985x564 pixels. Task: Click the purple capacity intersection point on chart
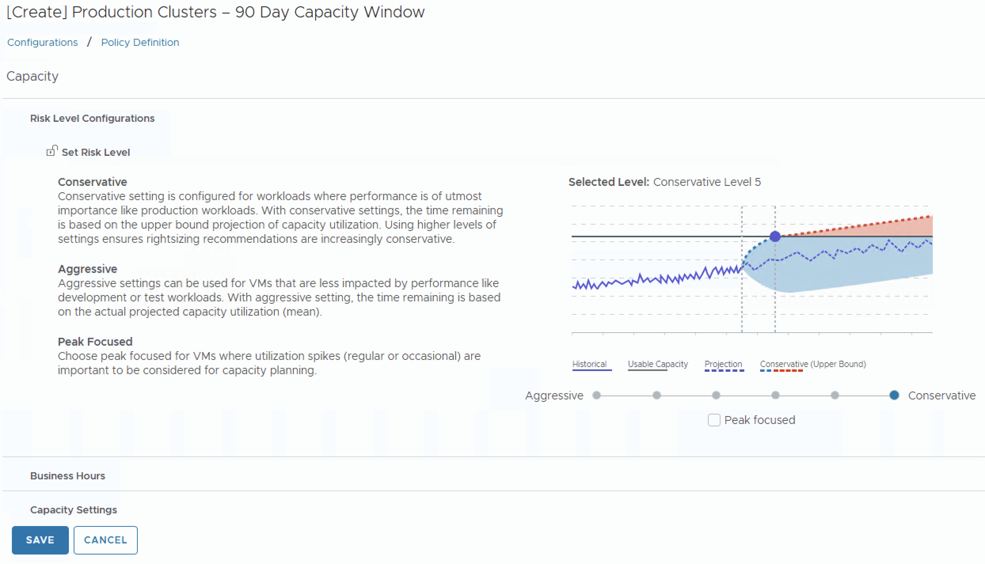[x=775, y=237]
